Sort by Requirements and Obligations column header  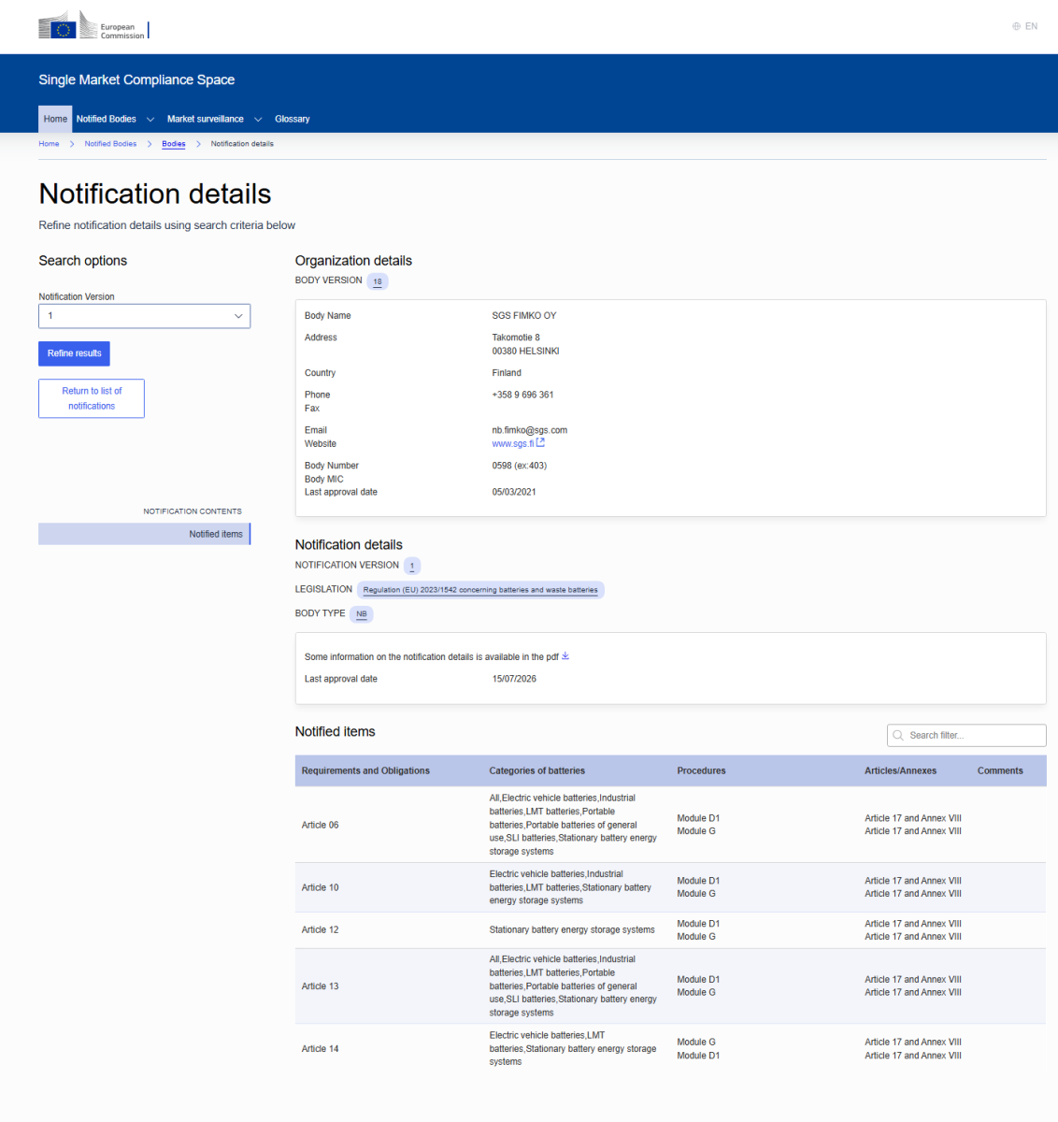(x=365, y=771)
